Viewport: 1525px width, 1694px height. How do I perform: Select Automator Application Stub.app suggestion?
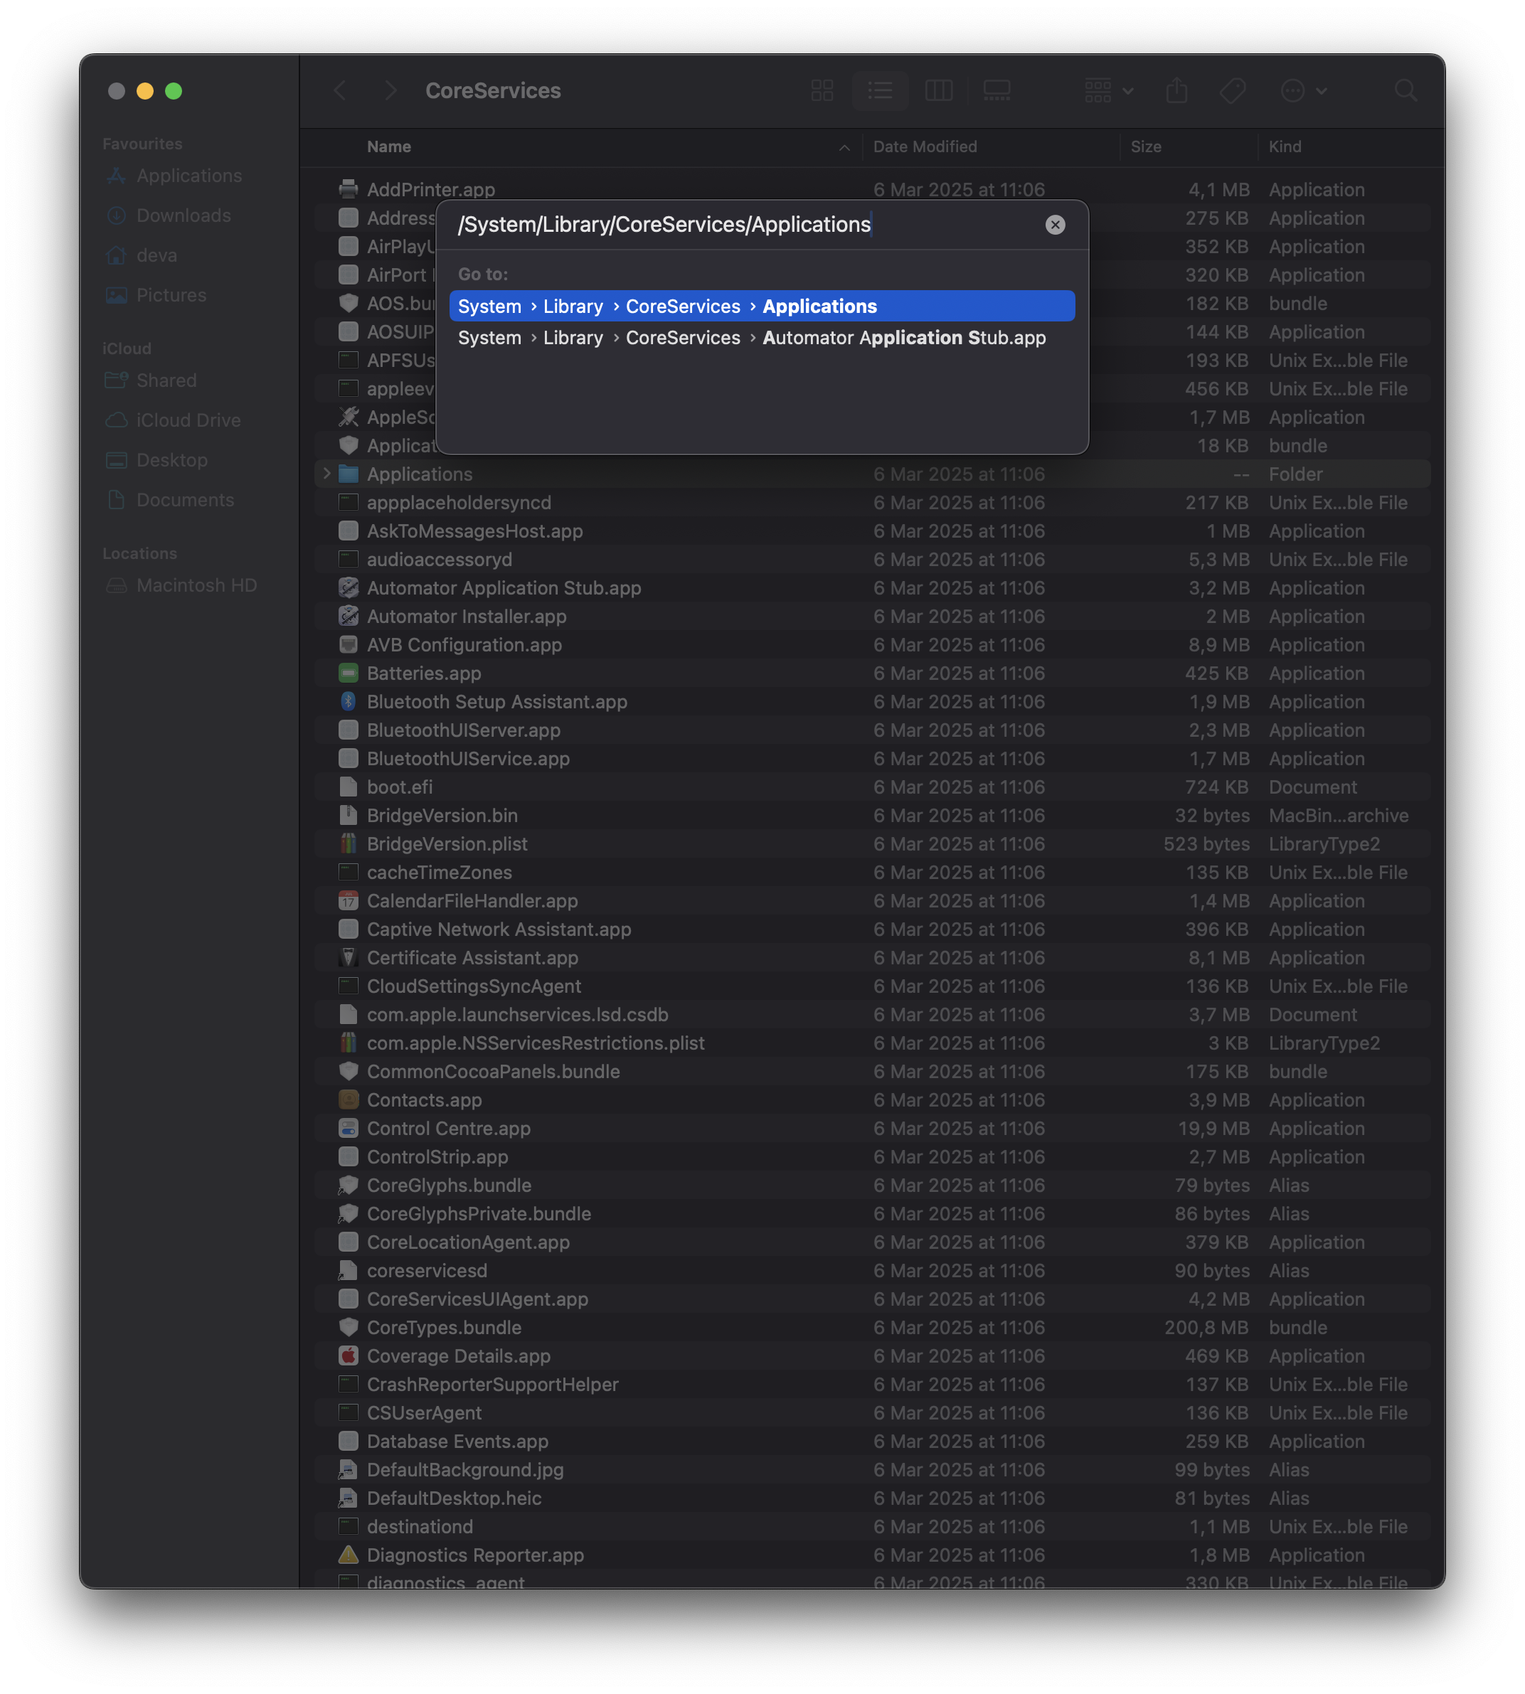[762, 338]
